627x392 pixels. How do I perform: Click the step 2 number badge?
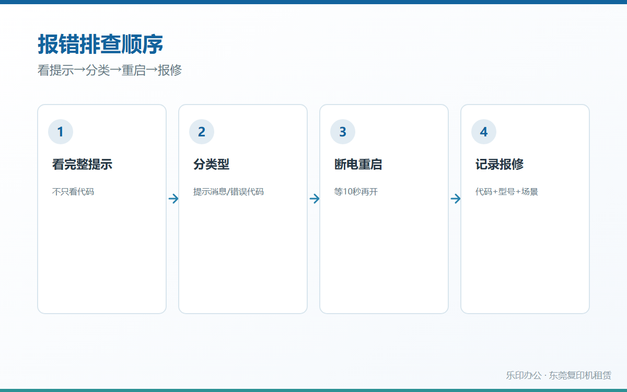coord(202,132)
